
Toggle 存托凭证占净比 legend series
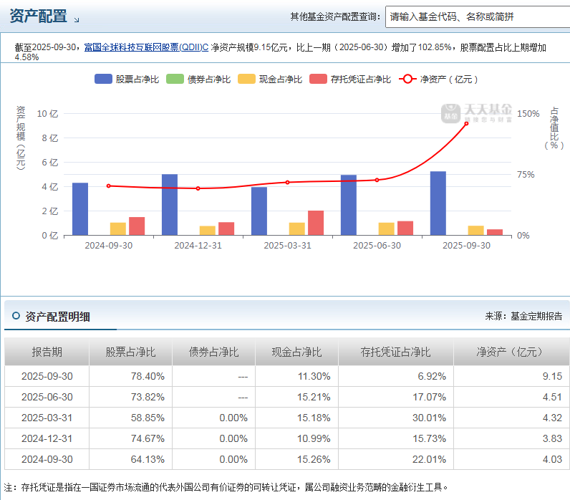(x=350, y=79)
